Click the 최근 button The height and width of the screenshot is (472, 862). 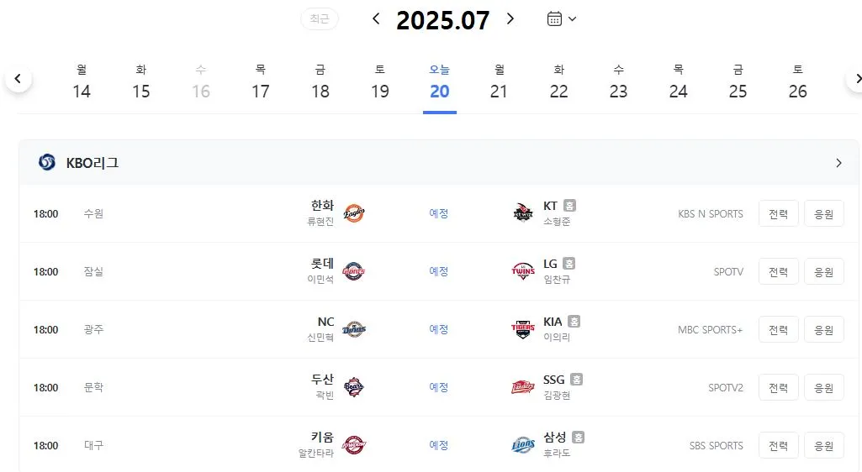pos(320,19)
